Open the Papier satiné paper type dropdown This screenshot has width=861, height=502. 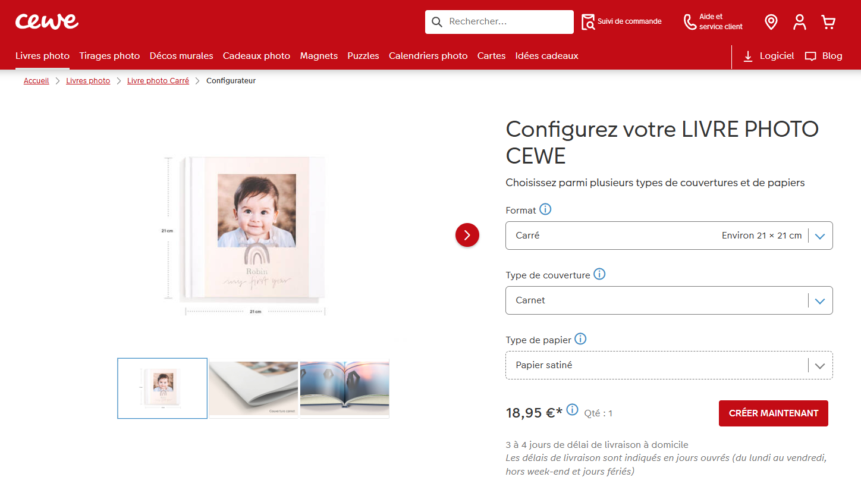pos(669,365)
